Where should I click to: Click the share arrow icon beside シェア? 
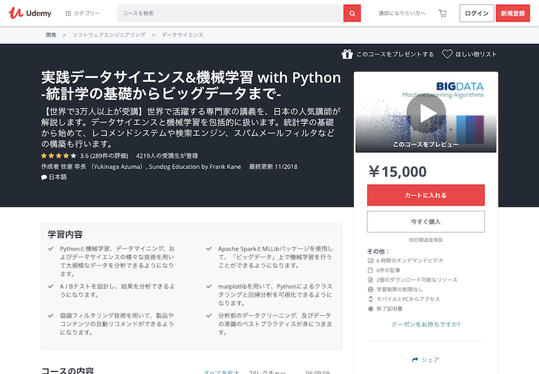click(415, 360)
